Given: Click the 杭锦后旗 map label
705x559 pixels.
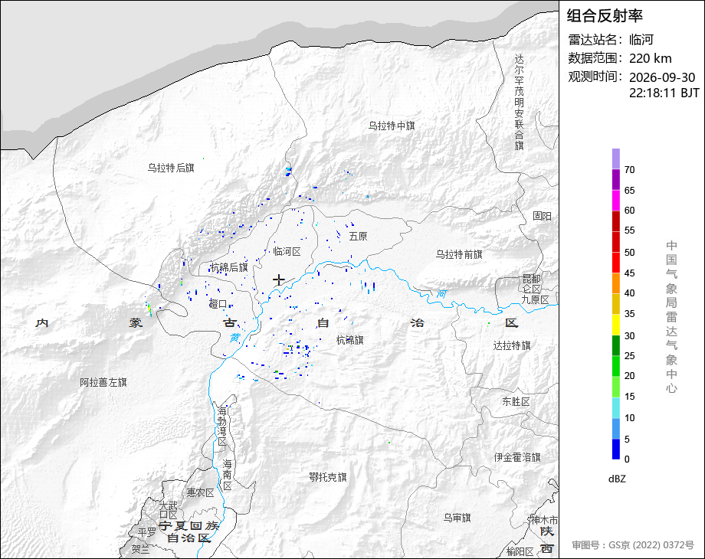Looking at the screenshot, I should point(229,267).
